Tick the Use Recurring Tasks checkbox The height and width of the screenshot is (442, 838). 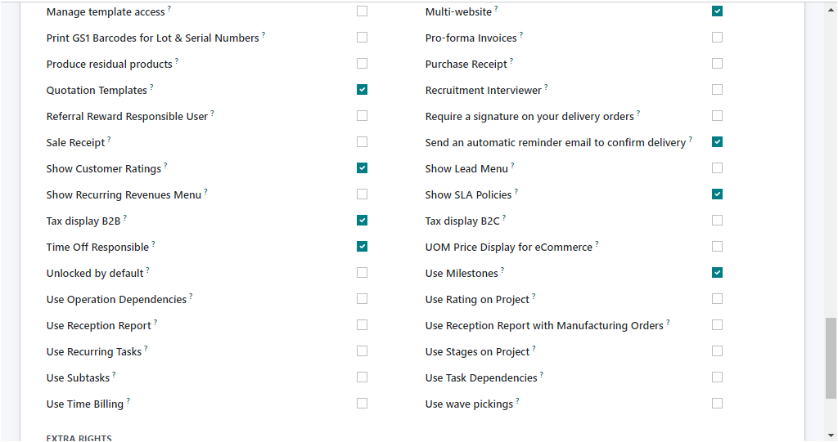click(x=362, y=351)
